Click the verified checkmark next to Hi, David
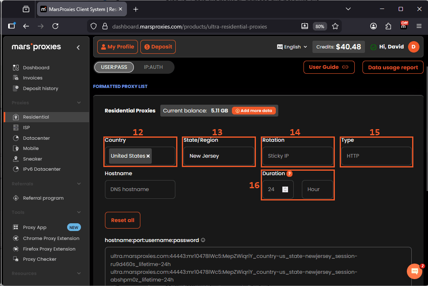Viewport: 428px width, 286px height. pyautogui.click(x=373, y=47)
